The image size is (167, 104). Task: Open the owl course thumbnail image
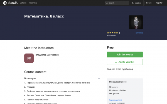[136, 22]
